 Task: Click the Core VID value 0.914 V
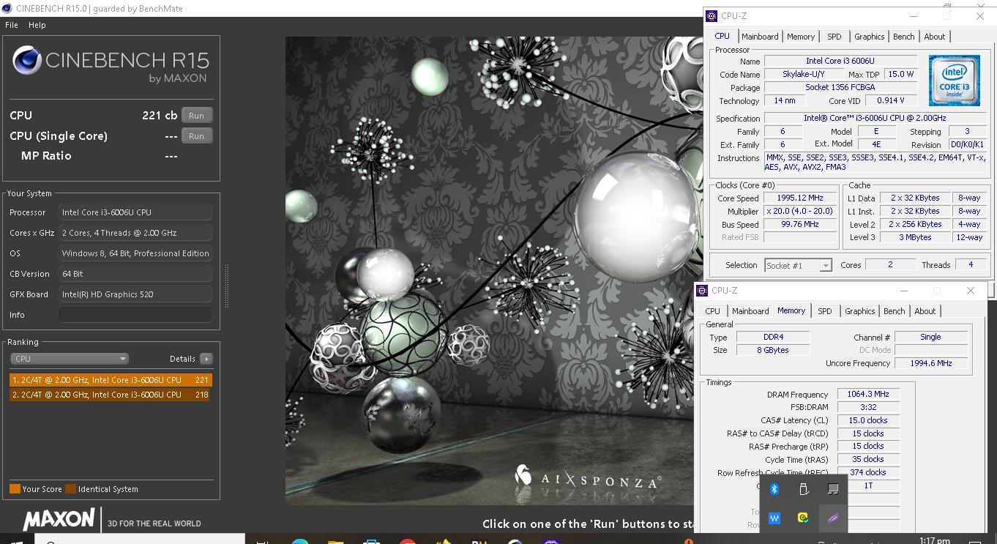pos(891,100)
